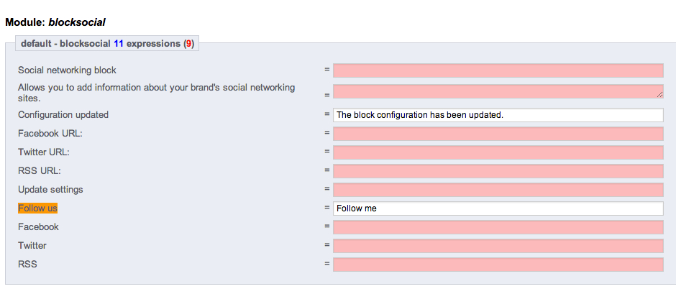Edit "The block configuration has been updated." field

[x=498, y=115]
